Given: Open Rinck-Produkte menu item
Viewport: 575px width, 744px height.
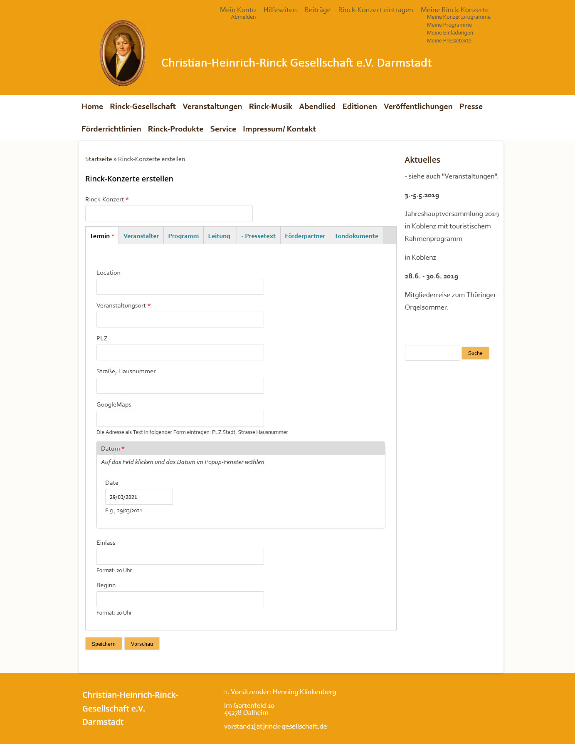Looking at the screenshot, I should (175, 129).
